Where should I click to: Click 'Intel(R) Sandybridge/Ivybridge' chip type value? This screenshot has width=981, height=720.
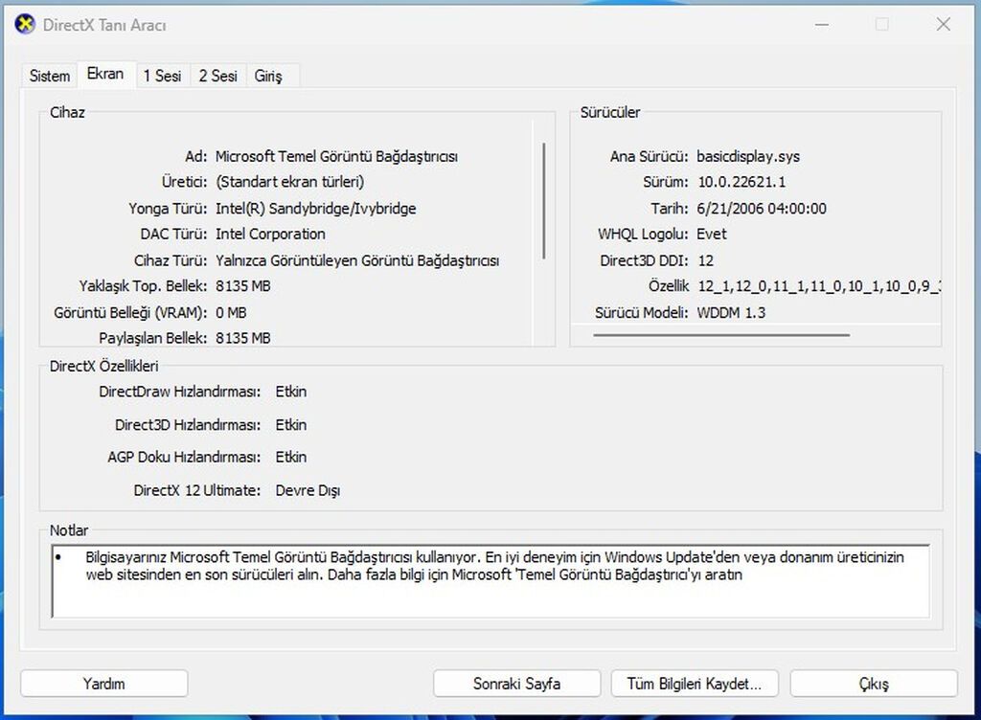[316, 208]
